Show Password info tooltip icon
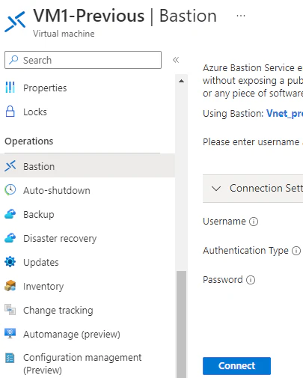Image resolution: width=303 pixels, height=378 pixels. 251,280
